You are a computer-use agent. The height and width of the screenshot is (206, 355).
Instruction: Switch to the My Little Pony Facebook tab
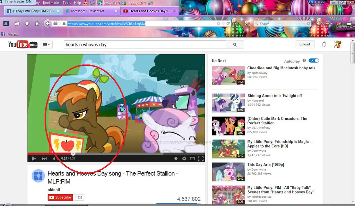[x=33, y=11]
